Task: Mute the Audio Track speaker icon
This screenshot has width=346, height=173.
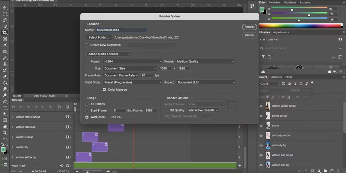Action: tap(61, 166)
